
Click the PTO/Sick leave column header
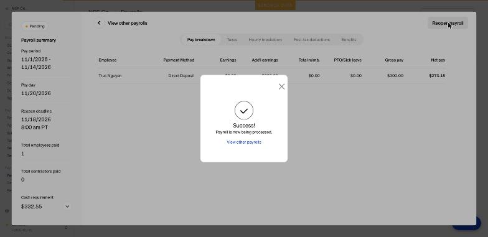click(347, 60)
